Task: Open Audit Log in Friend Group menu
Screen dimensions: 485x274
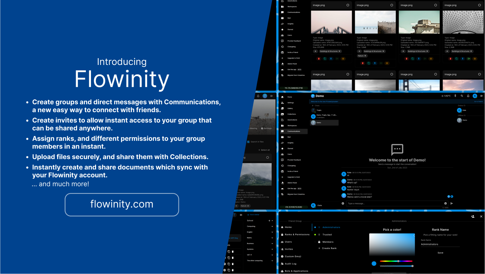Action: [290, 264]
